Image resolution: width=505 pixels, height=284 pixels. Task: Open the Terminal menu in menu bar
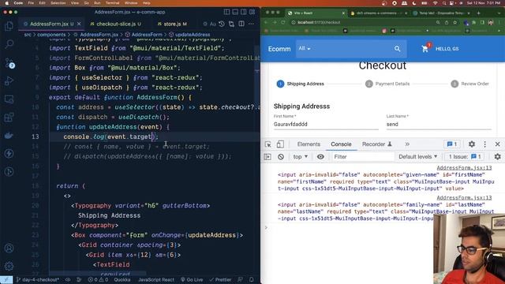tap(112, 3)
